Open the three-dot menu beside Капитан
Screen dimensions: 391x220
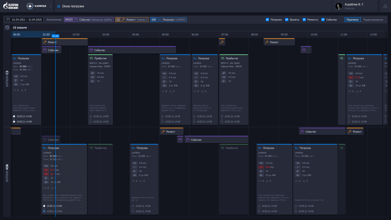coord(51,6)
